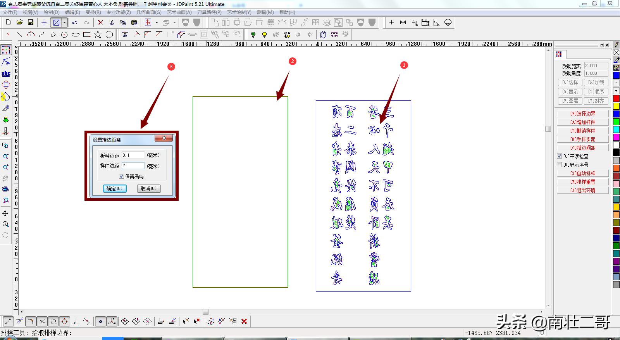620x340 pixels.
Task: Click the green light bulb icon
Action: 253,35
